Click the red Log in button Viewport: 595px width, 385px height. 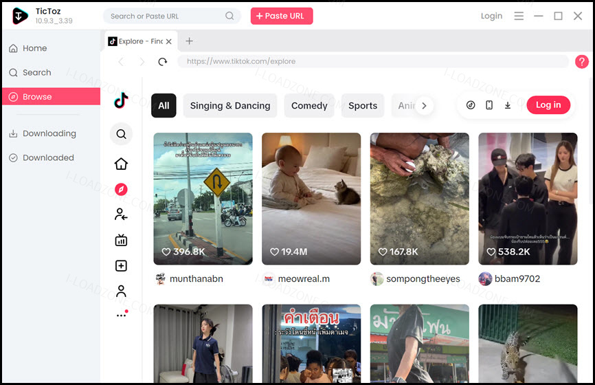coord(548,104)
